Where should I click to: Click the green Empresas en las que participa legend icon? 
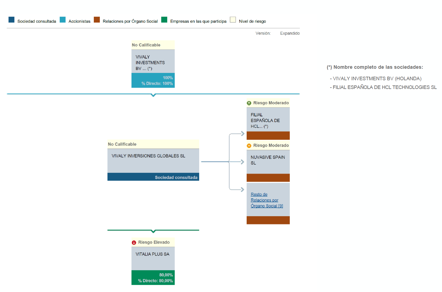[x=164, y=20]
